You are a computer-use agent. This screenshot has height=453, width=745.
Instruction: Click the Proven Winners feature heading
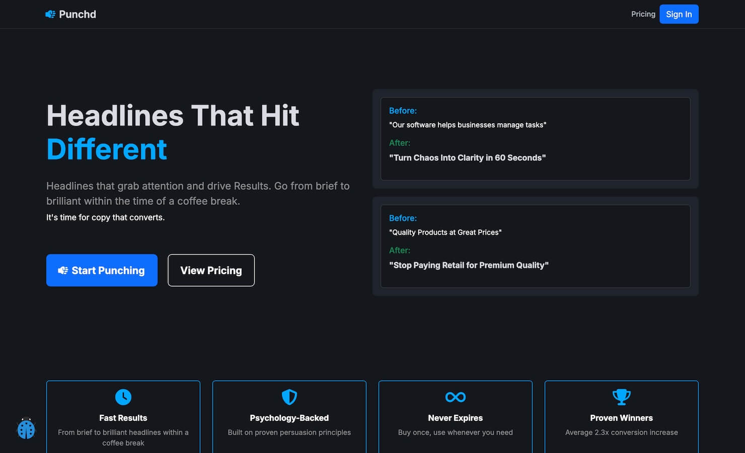(622, 418)
